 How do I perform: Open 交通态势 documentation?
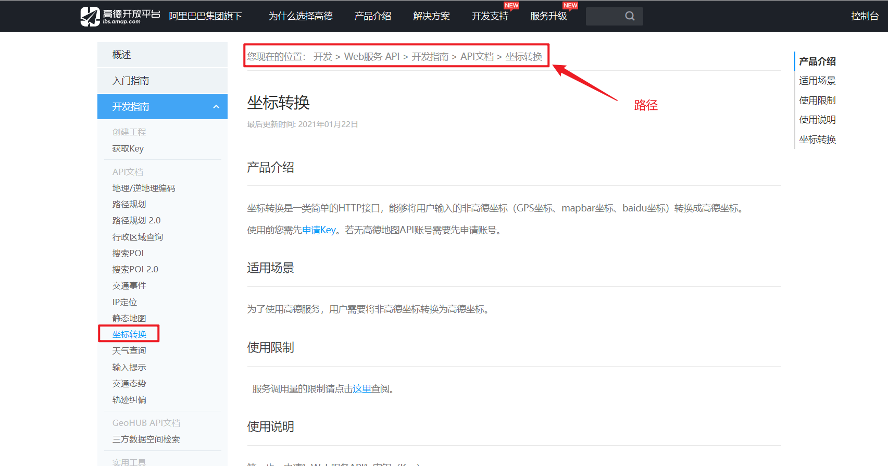click(x=129, y=383)
